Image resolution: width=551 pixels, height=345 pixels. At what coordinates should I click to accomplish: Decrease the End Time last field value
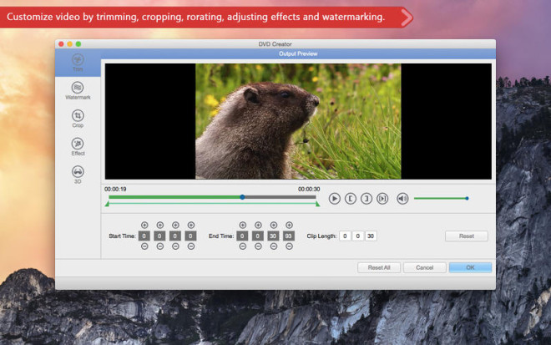coord(289,247)
